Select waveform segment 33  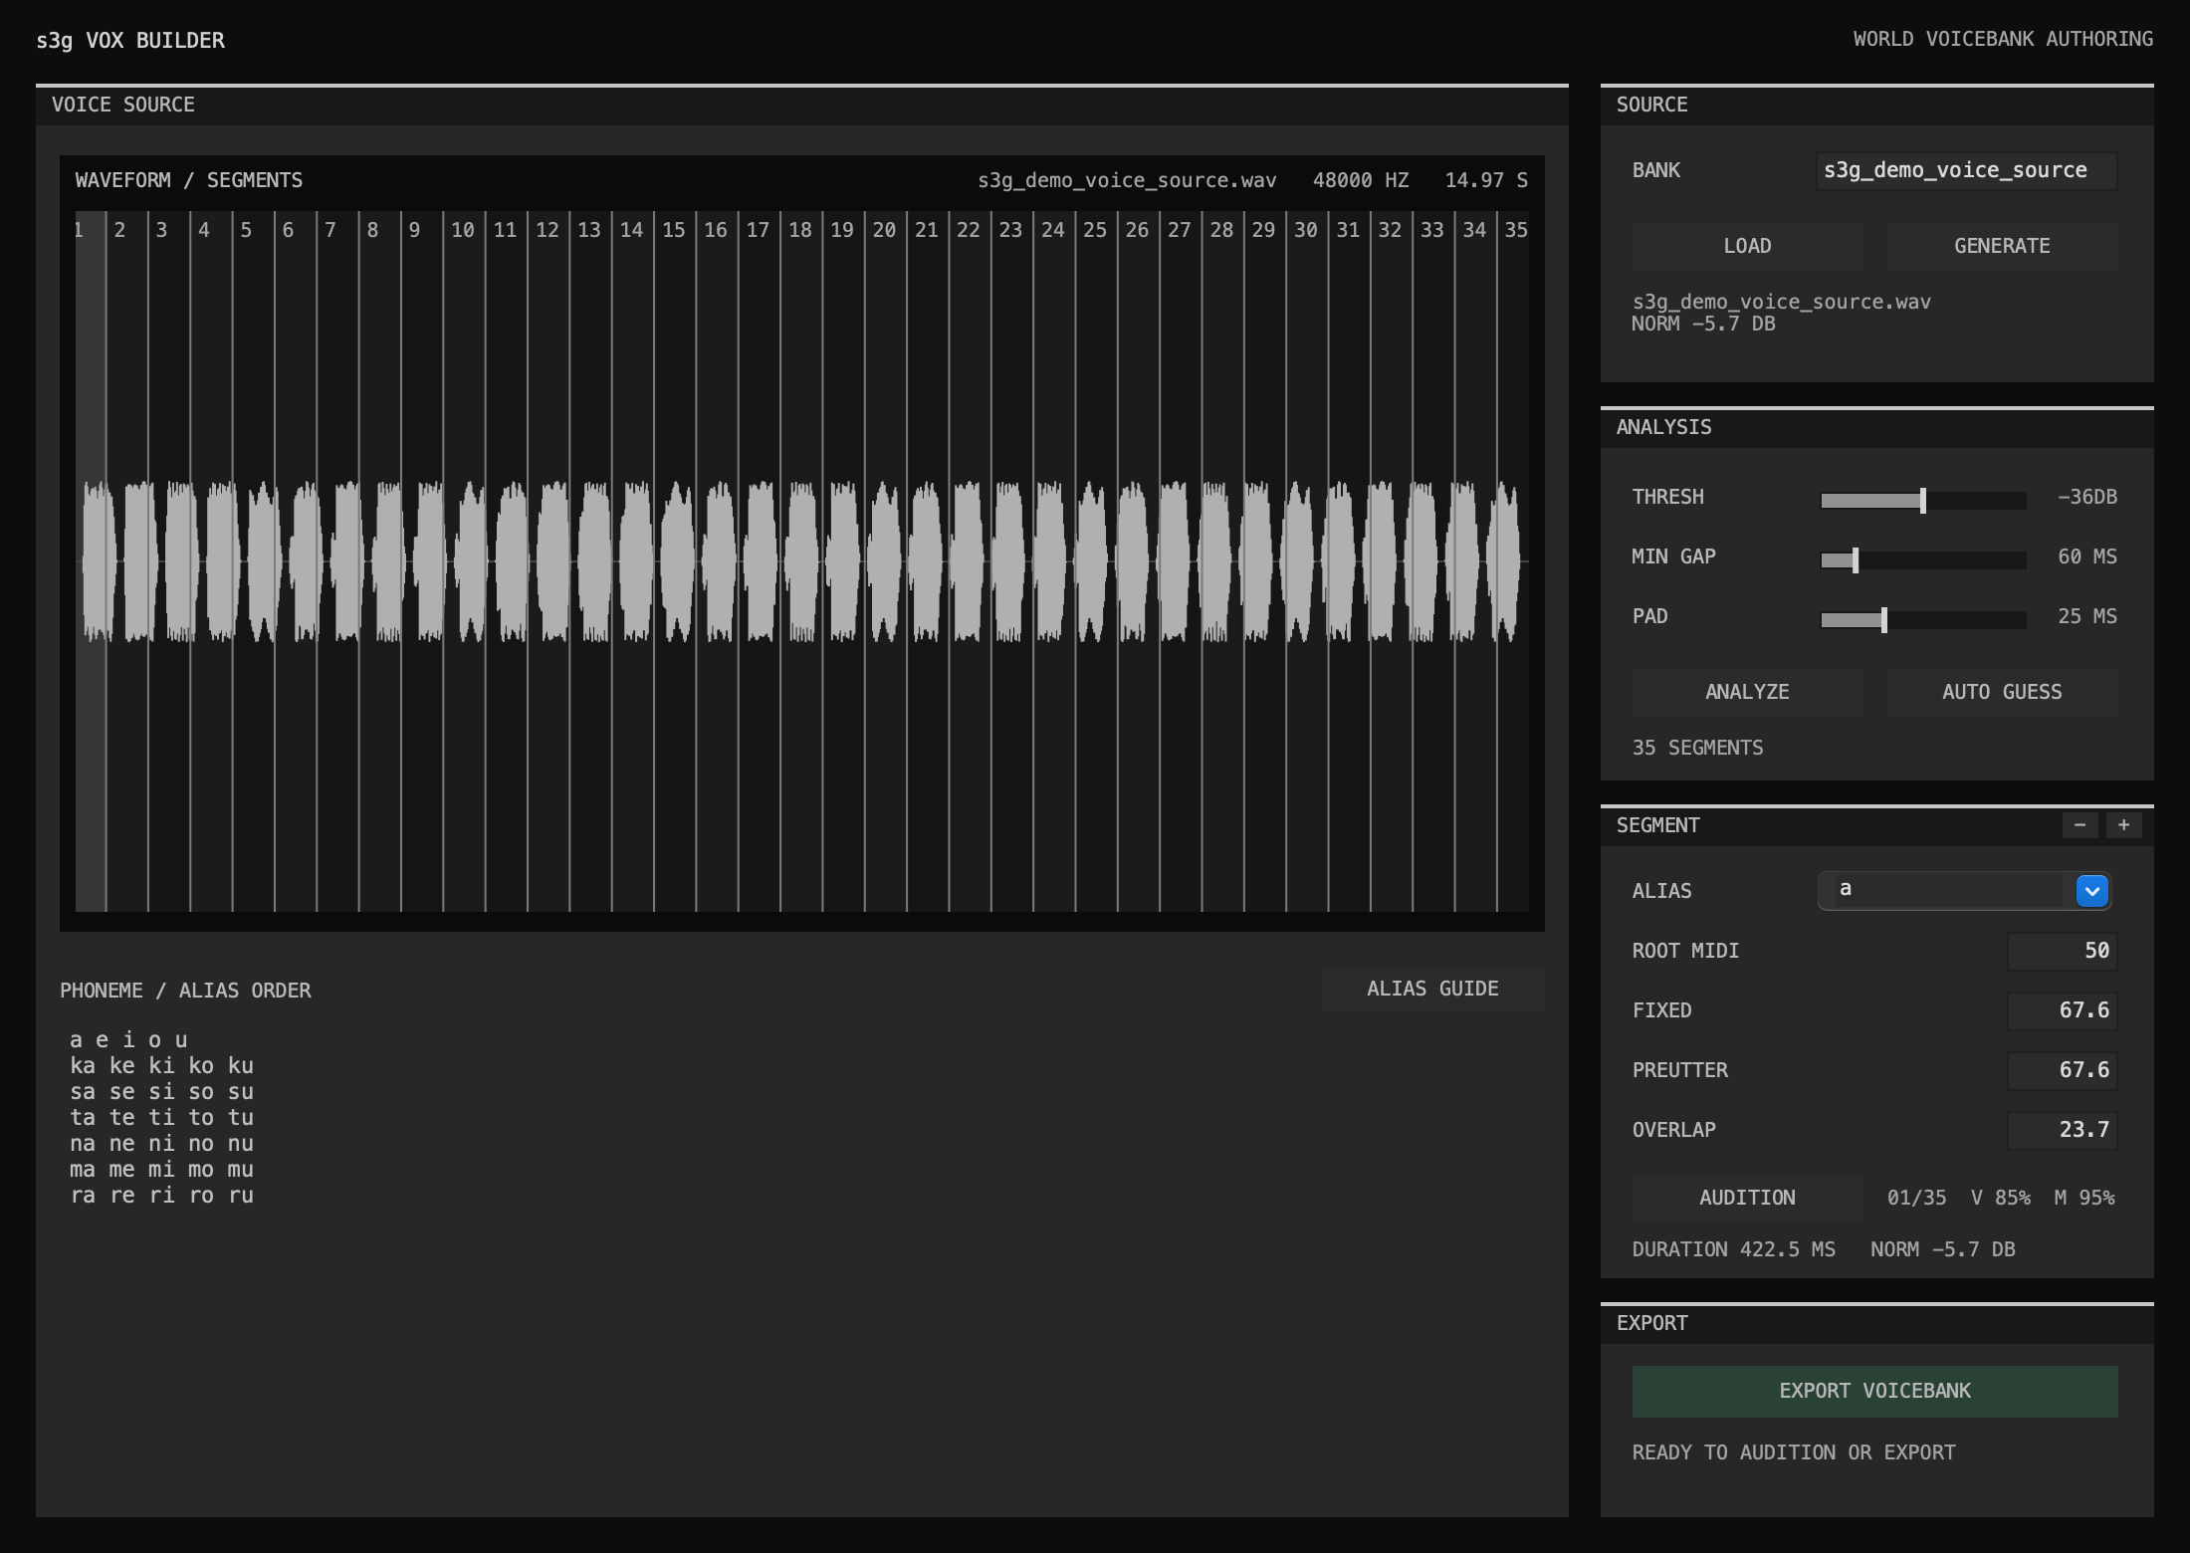[x=1433, y=561]
